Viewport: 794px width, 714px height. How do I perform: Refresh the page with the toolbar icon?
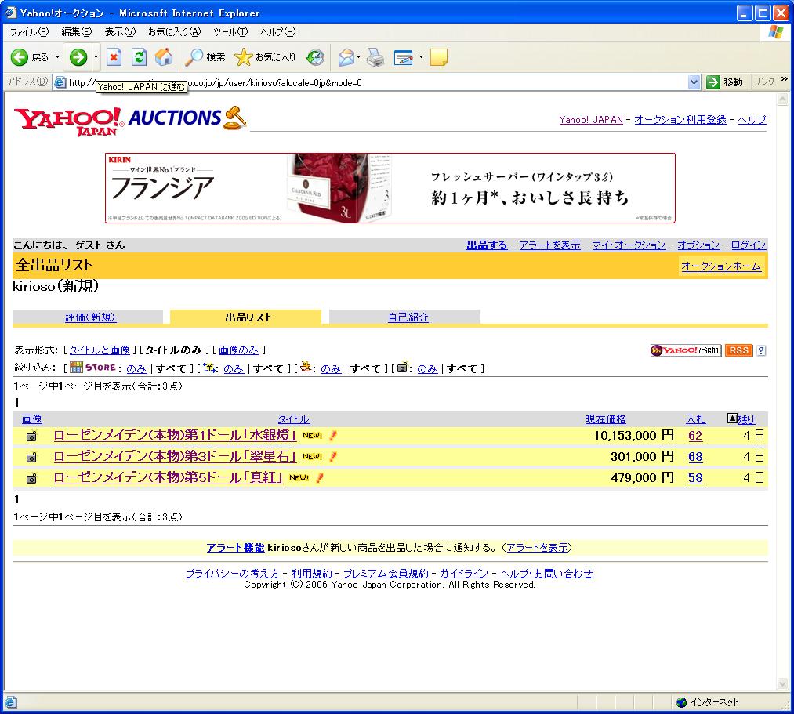tap(139, 57)
